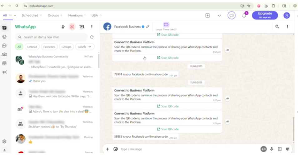Open chat previewing Shubham reacted By Thursday
This screenshot has height=157, width=298.
(x=55, y=124)
